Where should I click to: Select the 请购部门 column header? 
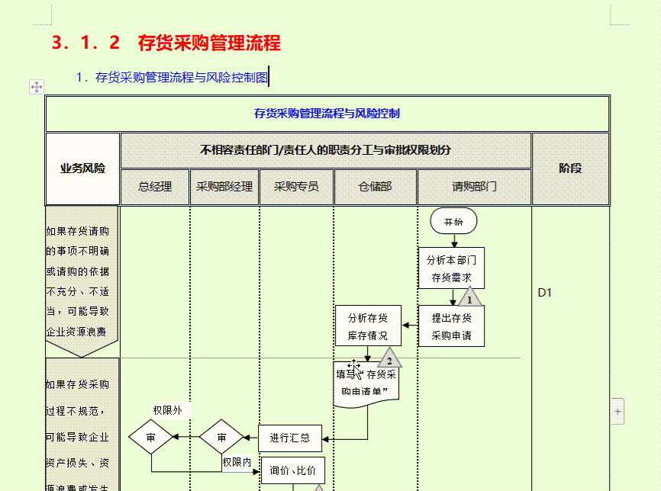(474, 187)
